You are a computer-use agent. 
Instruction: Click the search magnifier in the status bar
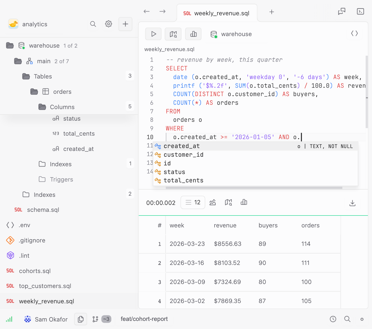[347, 319]
